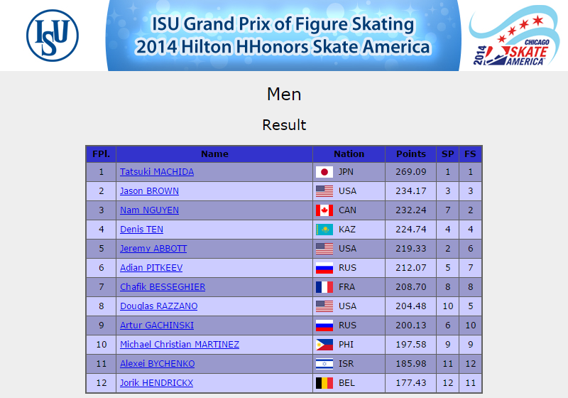Click the France flag icon
The image size is (568, 398).
[x=324, y=287]
